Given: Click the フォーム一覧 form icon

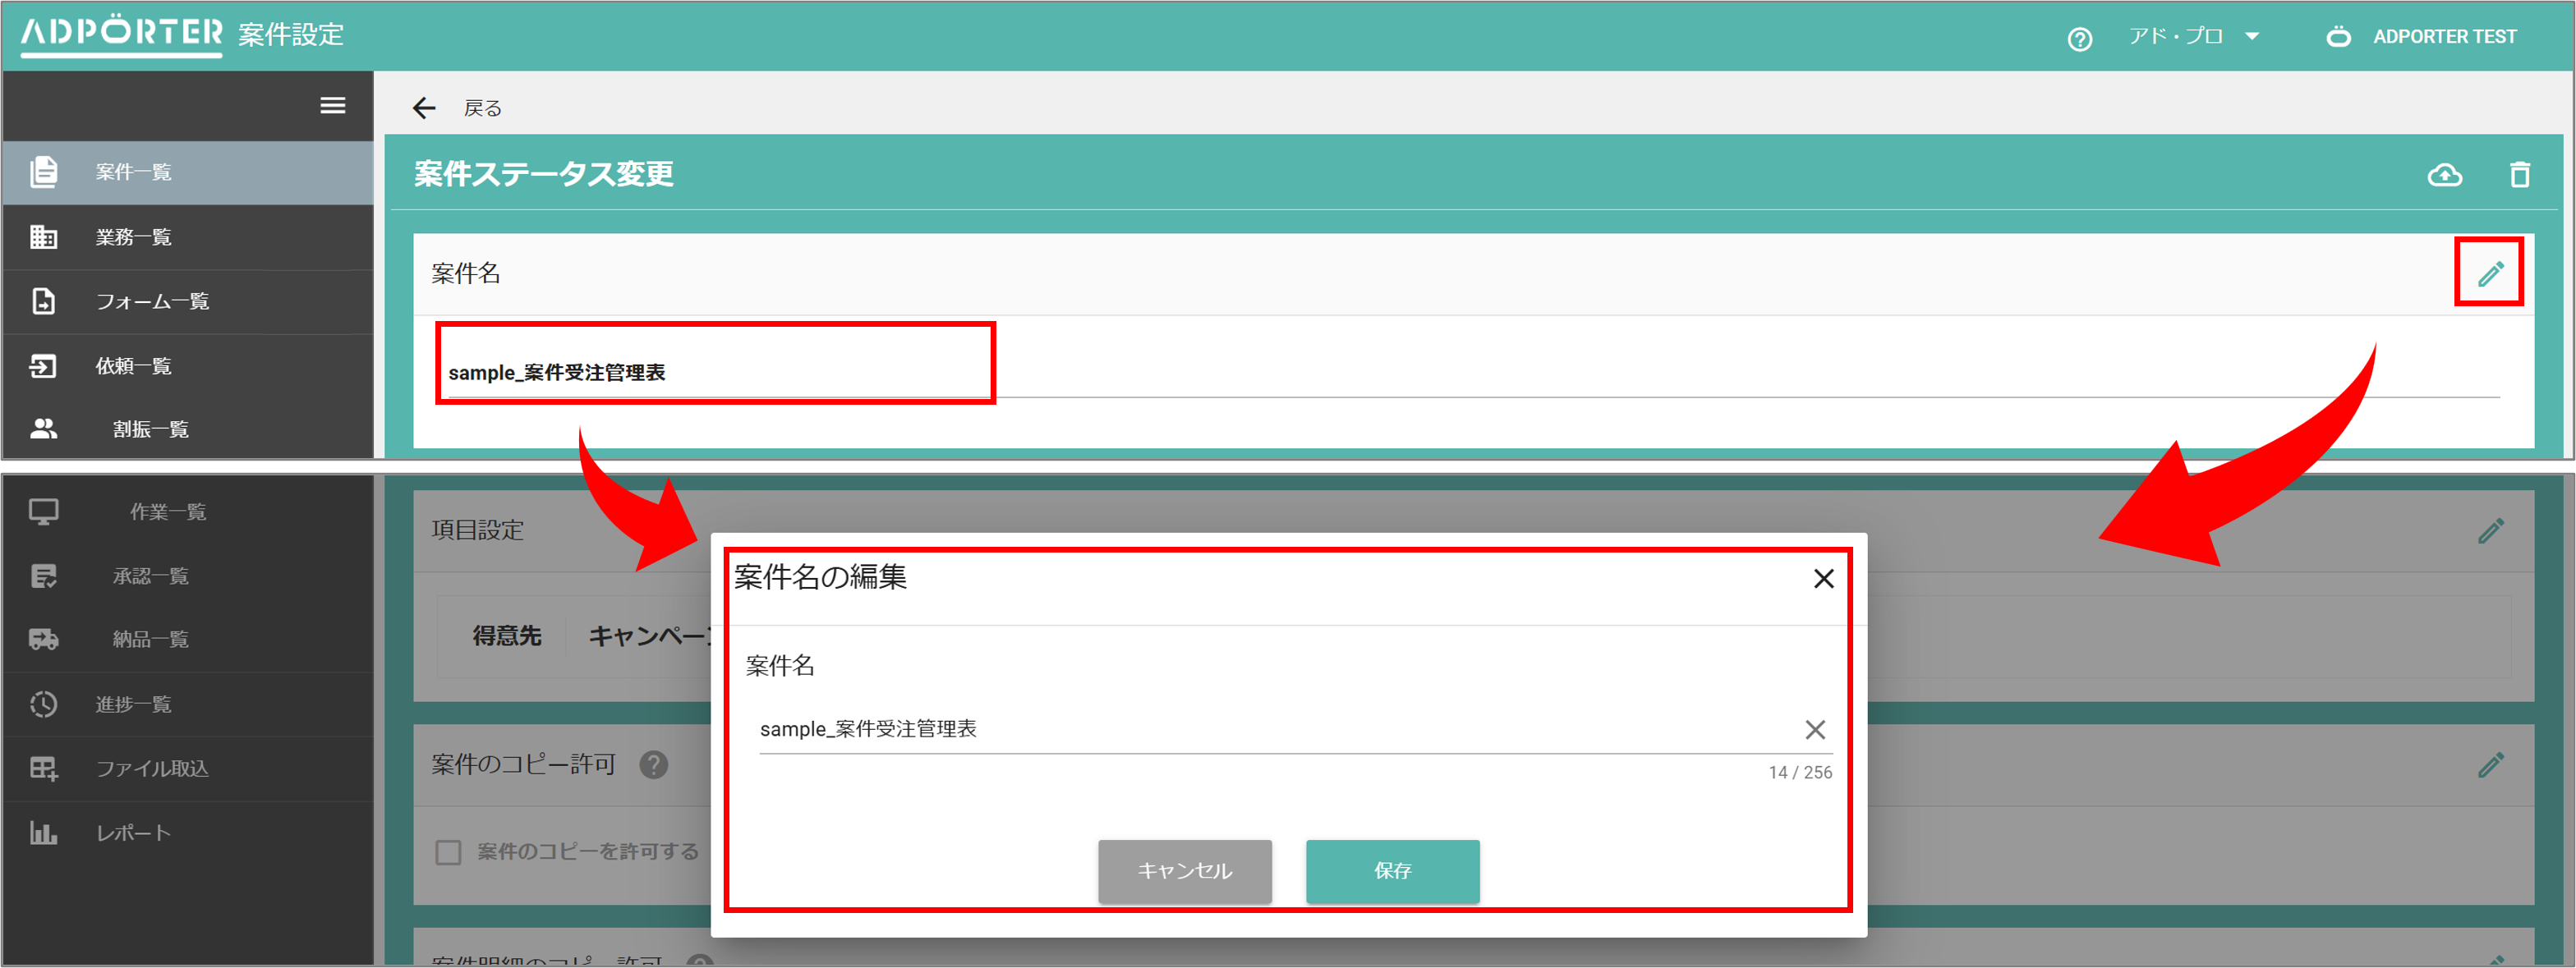Looking at the screenshot, I should [44, 301].
